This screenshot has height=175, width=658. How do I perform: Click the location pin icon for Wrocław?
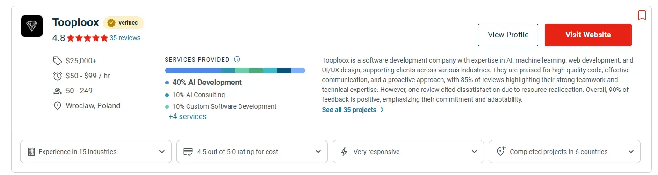click(58, 105)
